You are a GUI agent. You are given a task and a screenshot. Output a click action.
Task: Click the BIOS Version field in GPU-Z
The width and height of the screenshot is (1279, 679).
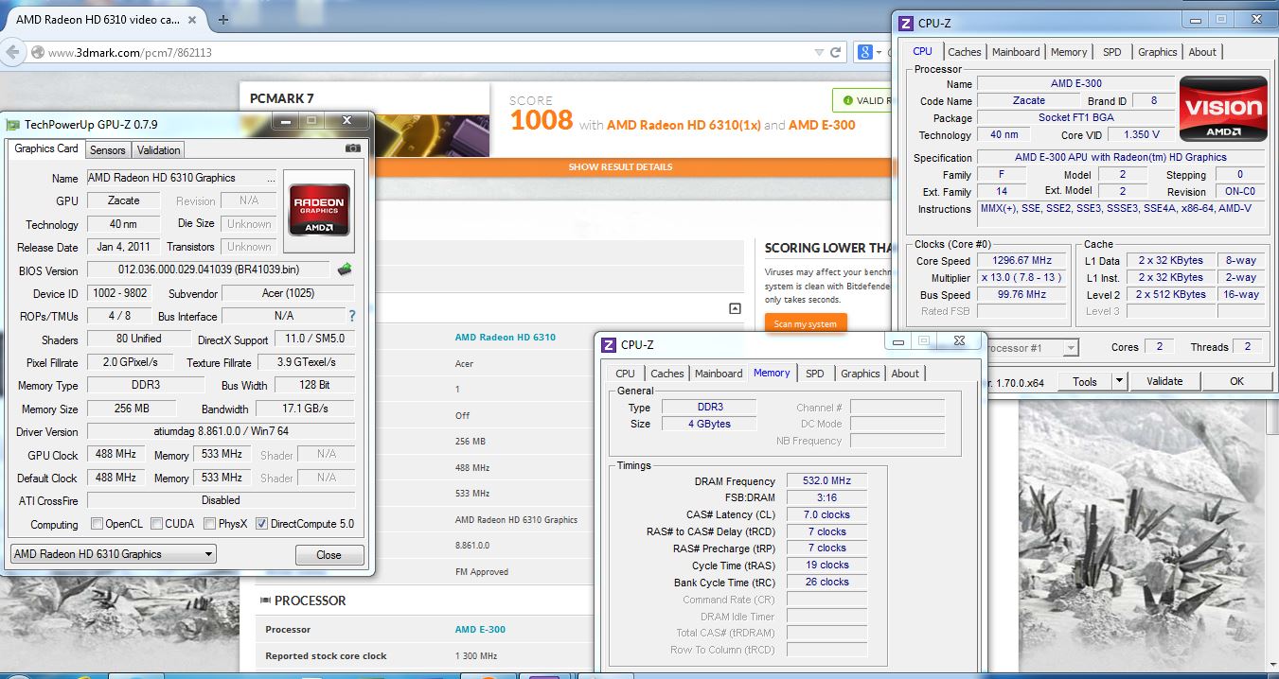[x=209, y=270]
